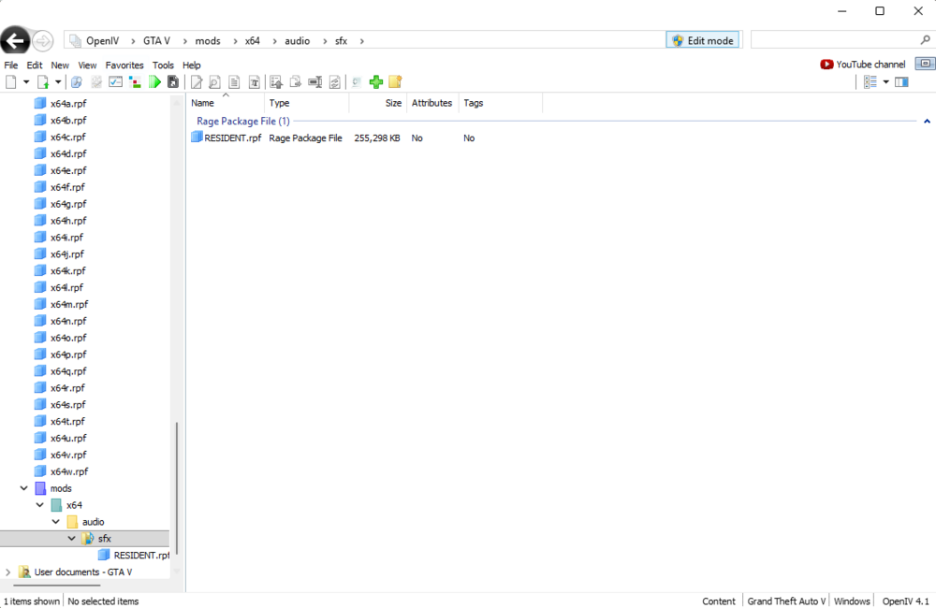
Task: Click OpenIV in the breadcrumb path
Action: point(103,40)
